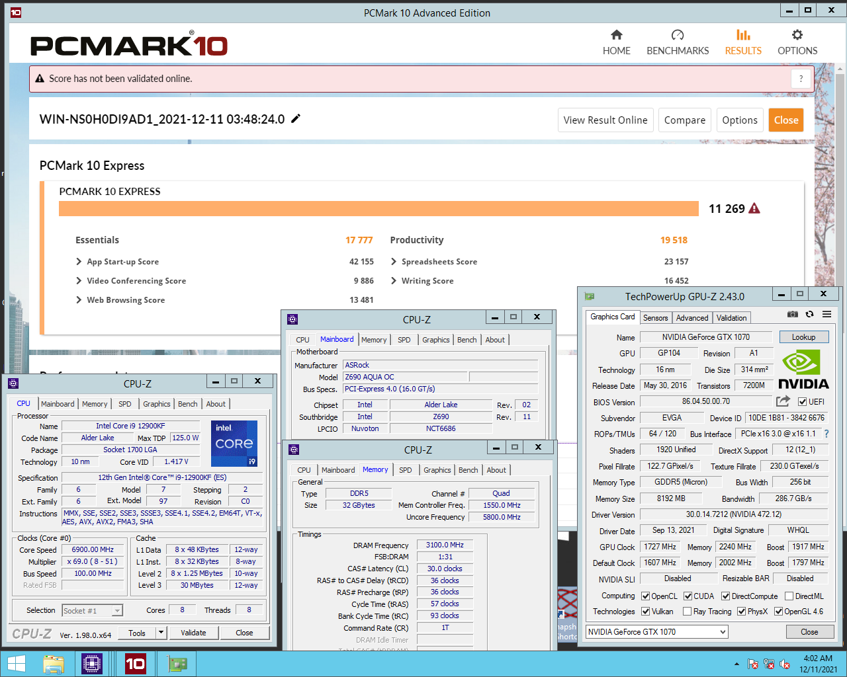The height and width of the screenshot is (677, 847).
Task: Toggle the PhysX checkbox
Action: pos(742,612)
